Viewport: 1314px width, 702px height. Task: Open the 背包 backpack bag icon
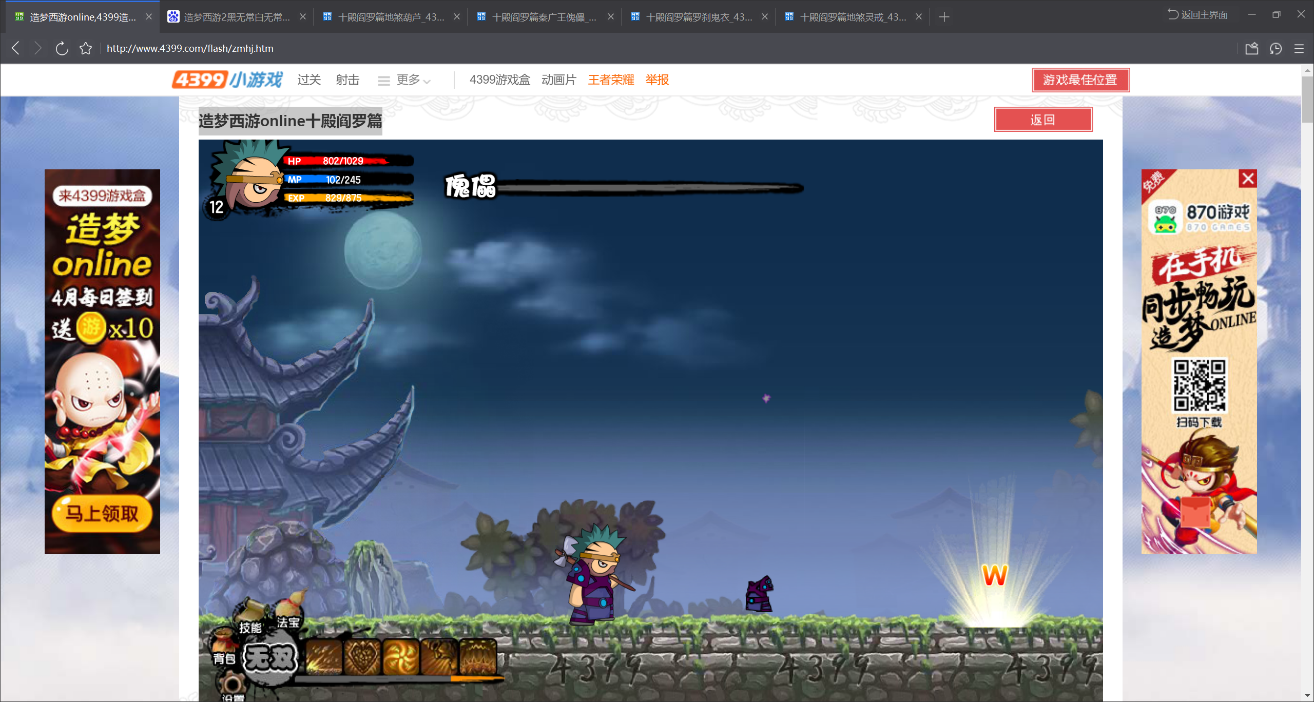pyautogui.click(x=224, y=647)
